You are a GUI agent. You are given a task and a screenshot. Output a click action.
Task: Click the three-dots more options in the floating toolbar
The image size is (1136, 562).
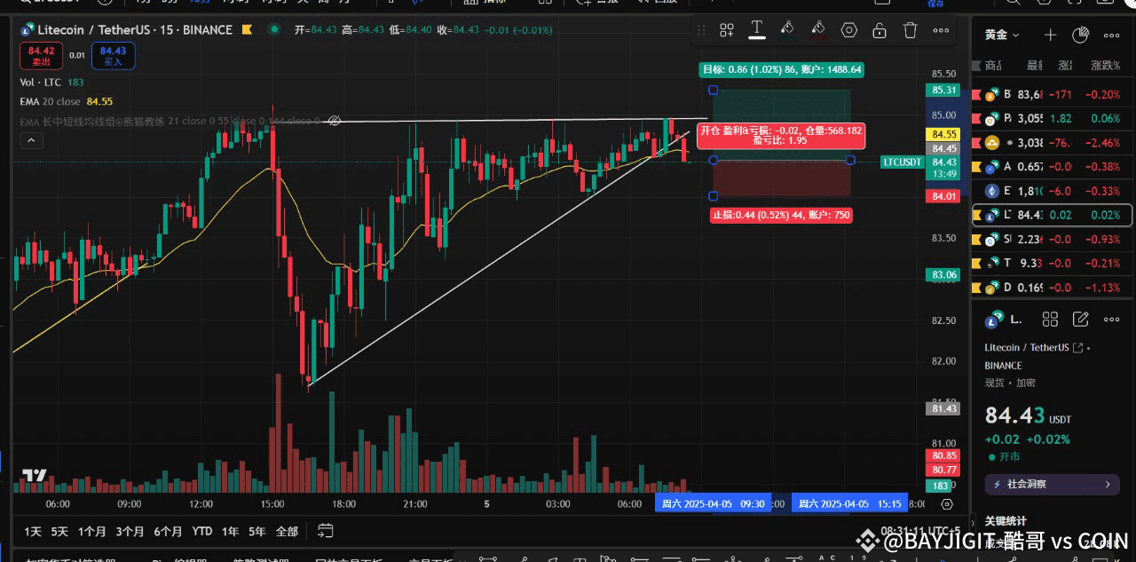pyautogui.click(x=940, y=30)
